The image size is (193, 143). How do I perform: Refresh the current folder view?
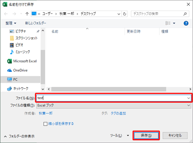tap(124, 14)
